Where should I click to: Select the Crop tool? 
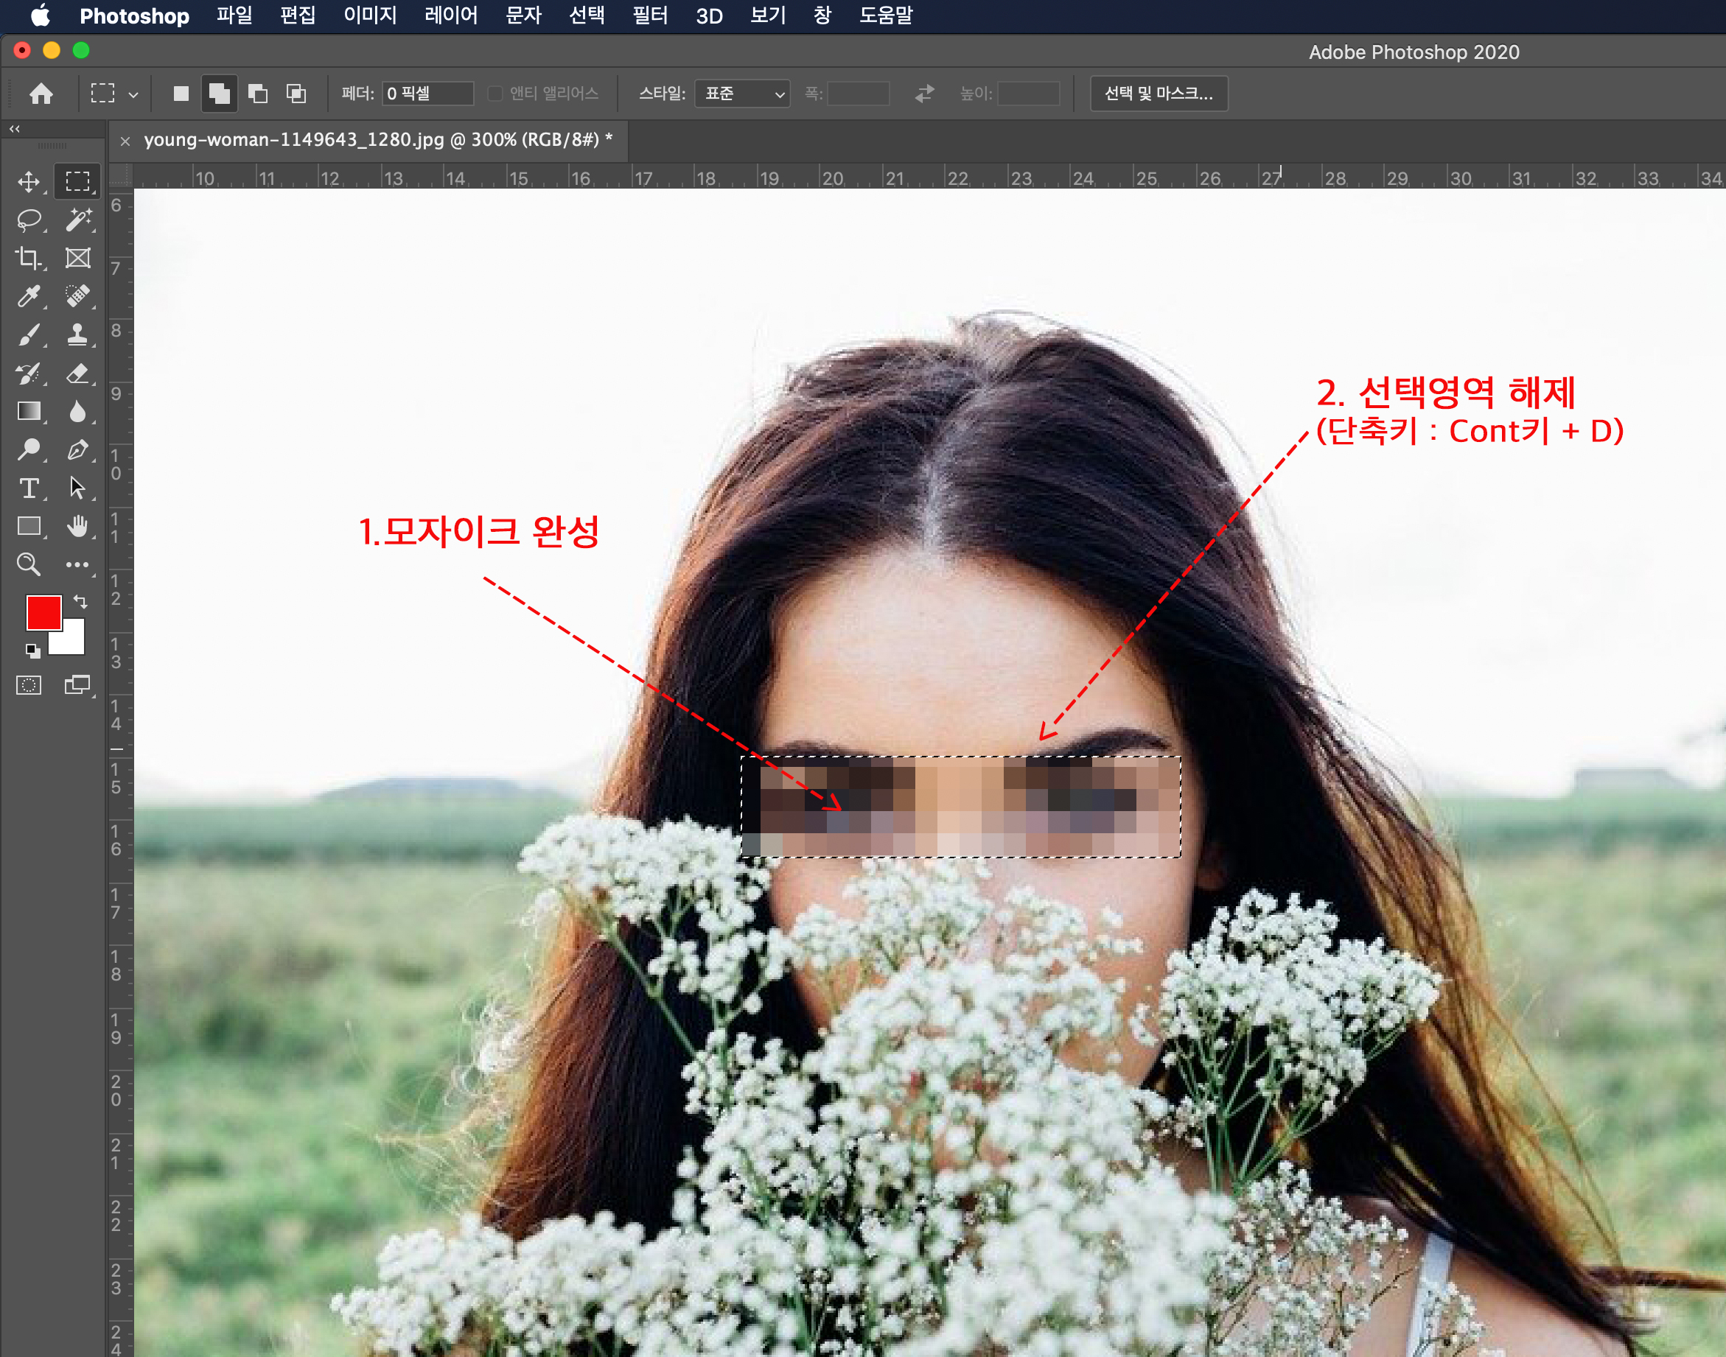point(29,258)
